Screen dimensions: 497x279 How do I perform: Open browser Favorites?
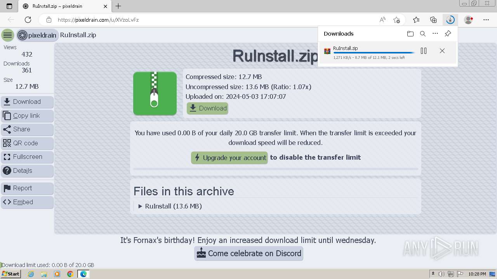coord(416,20)
